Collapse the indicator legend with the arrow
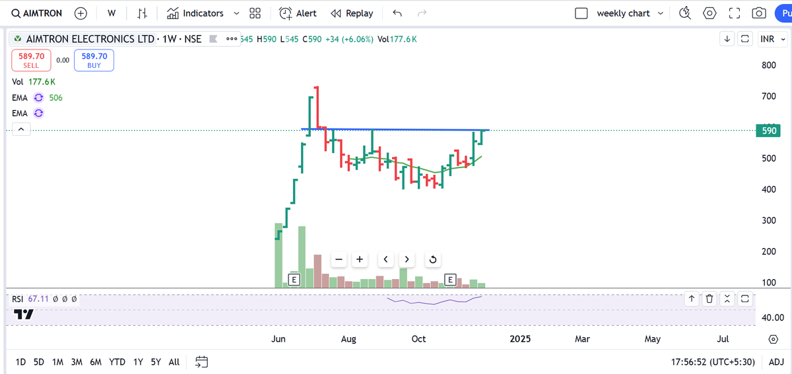The image size is (792, 374). tap(20, 130)
